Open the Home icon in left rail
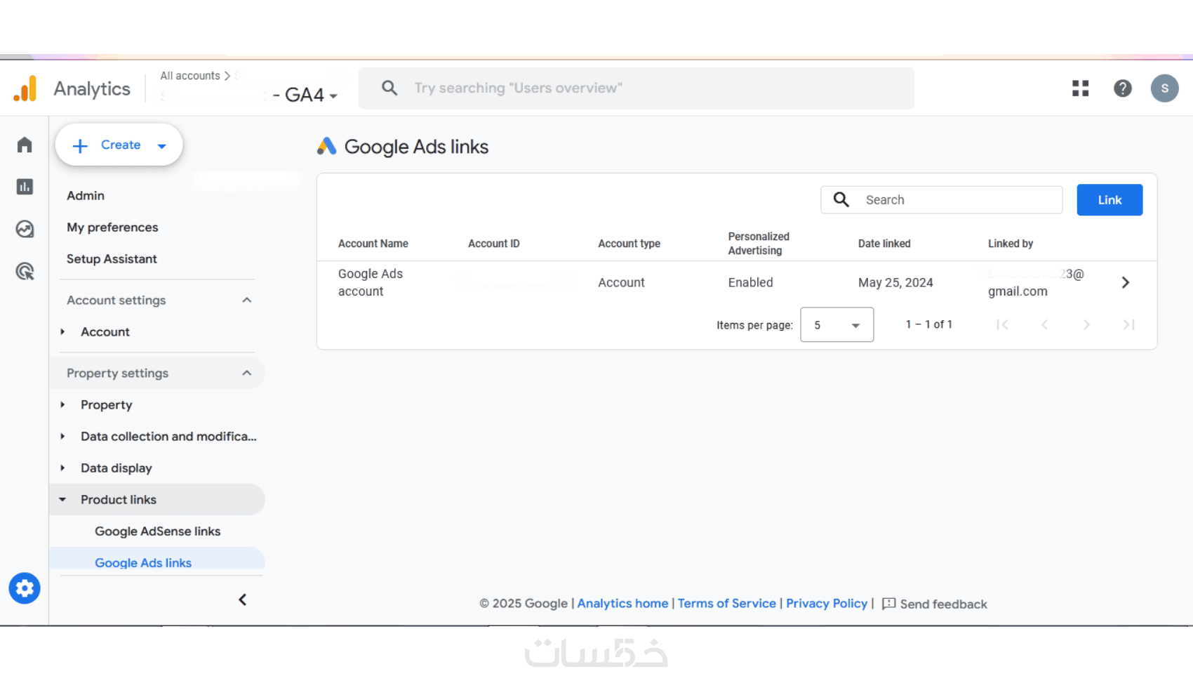 coord(25,145)
